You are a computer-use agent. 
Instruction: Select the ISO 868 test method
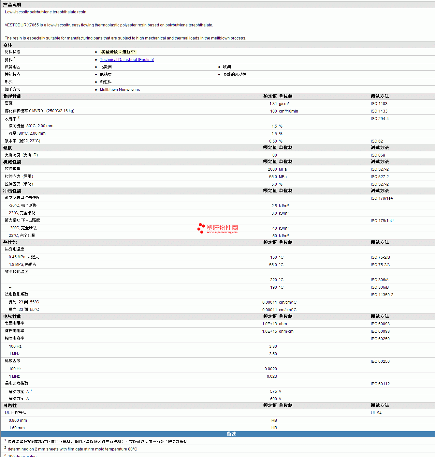pyautogui.click(x=378, y=155)
